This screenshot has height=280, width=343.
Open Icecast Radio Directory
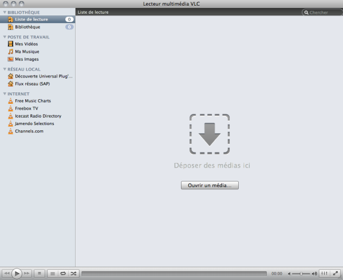[x=37, y=116]
